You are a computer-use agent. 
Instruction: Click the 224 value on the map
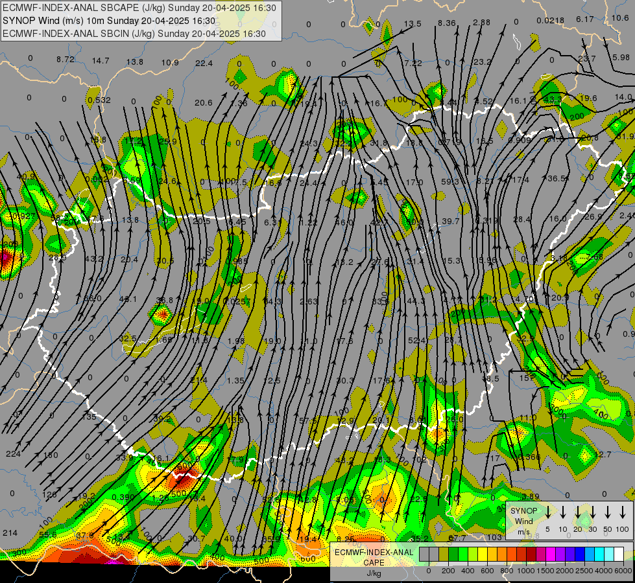click(x=13, y=454)
